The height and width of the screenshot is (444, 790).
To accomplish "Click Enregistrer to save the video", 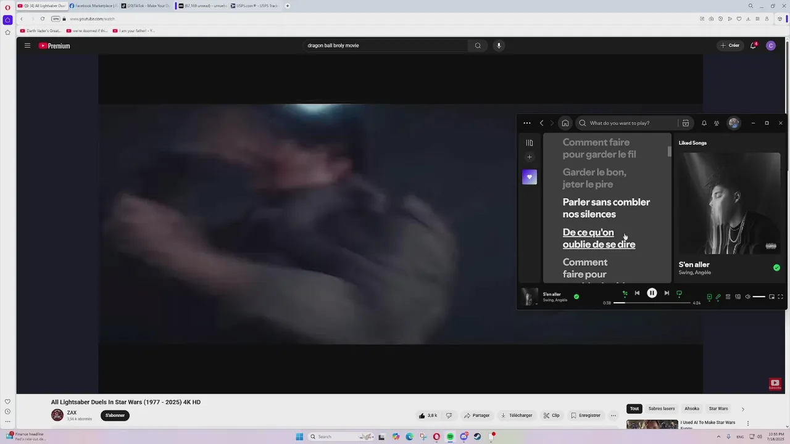I will point(585,416).
